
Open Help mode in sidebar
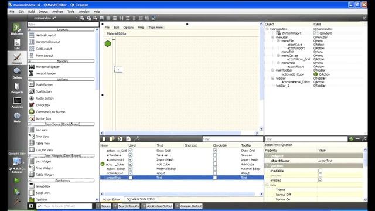17,117
